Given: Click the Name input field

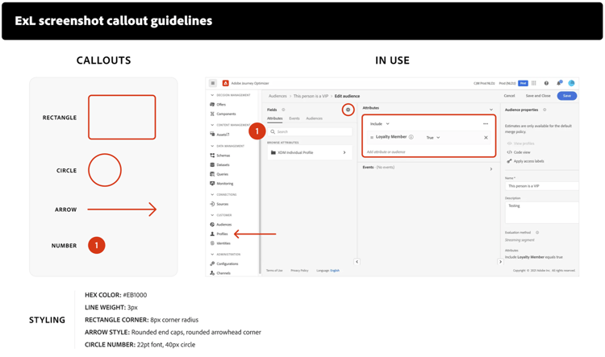Looking at the screenshot, I should tap(542, 186).
